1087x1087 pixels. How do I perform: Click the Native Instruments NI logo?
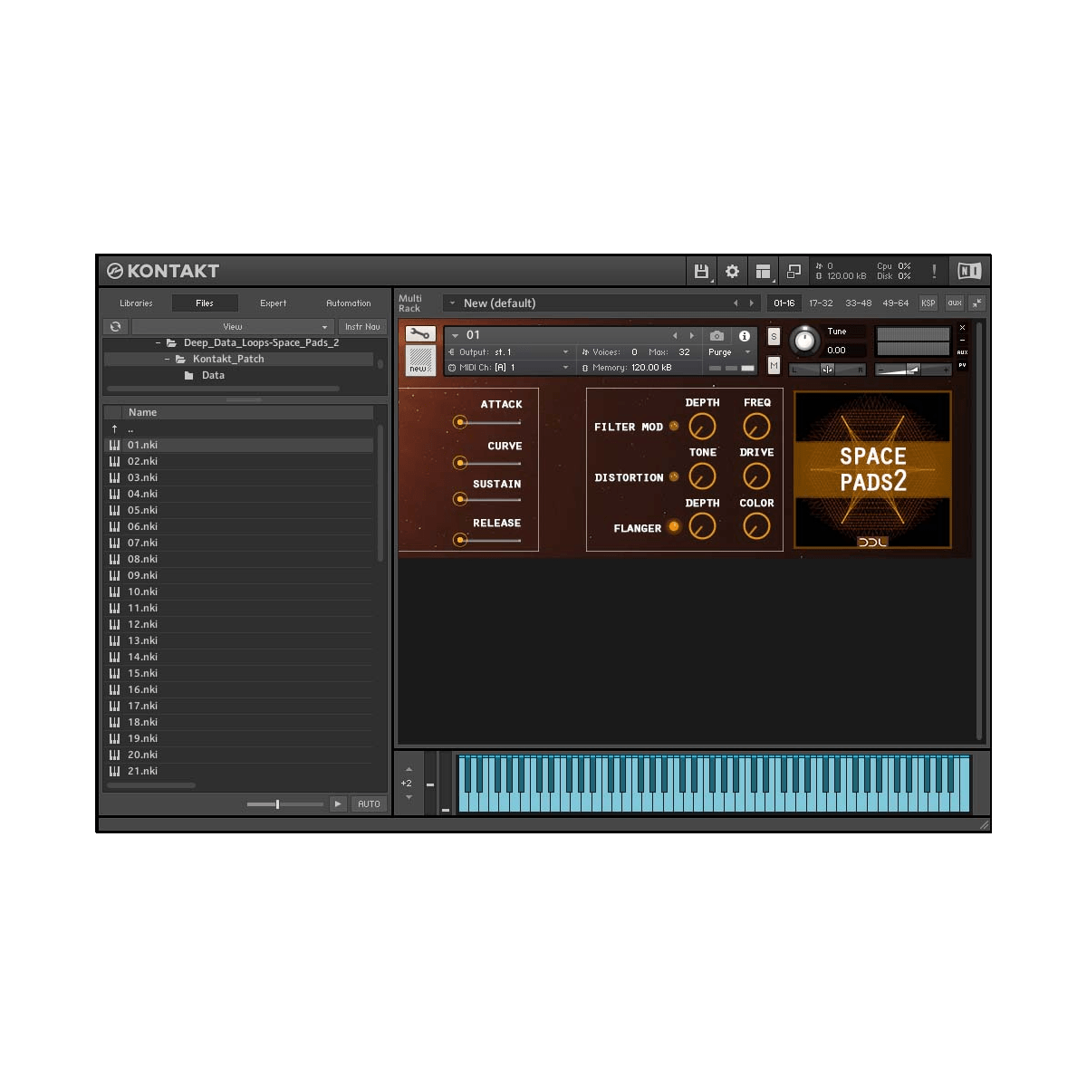(x=968, y=271)
